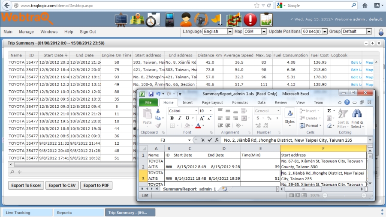Switch to the Formulas ribbon tab
Image resolution: width=386 pixels, height=217 pixels.
[x=240, y=102]
